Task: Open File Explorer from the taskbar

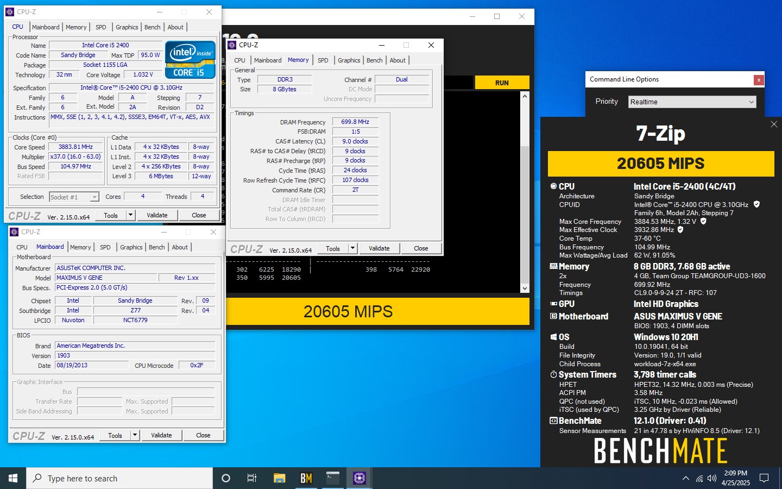Action: 279,478
